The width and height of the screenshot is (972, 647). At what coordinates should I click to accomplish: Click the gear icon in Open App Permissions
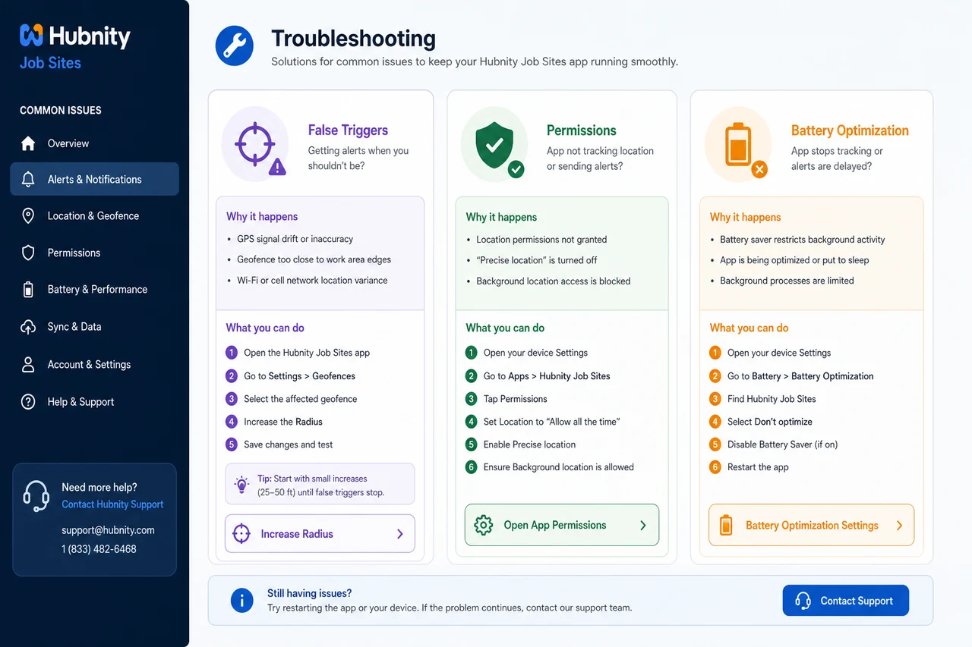(x=483, y=525)
